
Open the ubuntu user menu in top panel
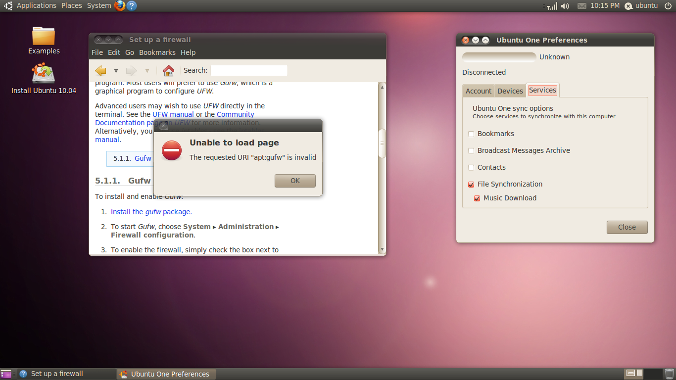point(641,6)
